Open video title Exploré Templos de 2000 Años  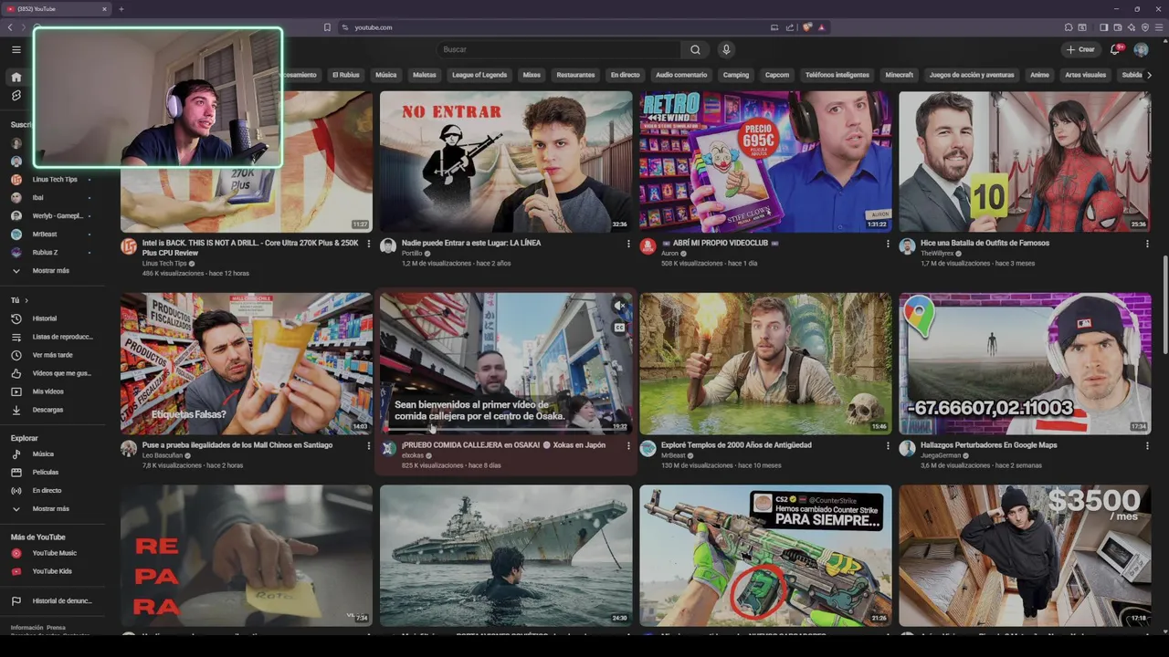point(736,445)
